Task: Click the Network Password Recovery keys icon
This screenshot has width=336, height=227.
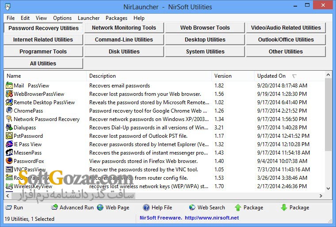Action: point(9,119)
